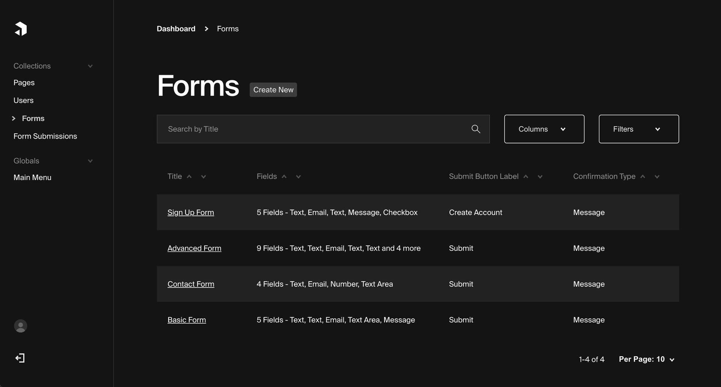
Task: Return to the Dashboard via breadcrumb
Action: point(176,29)
